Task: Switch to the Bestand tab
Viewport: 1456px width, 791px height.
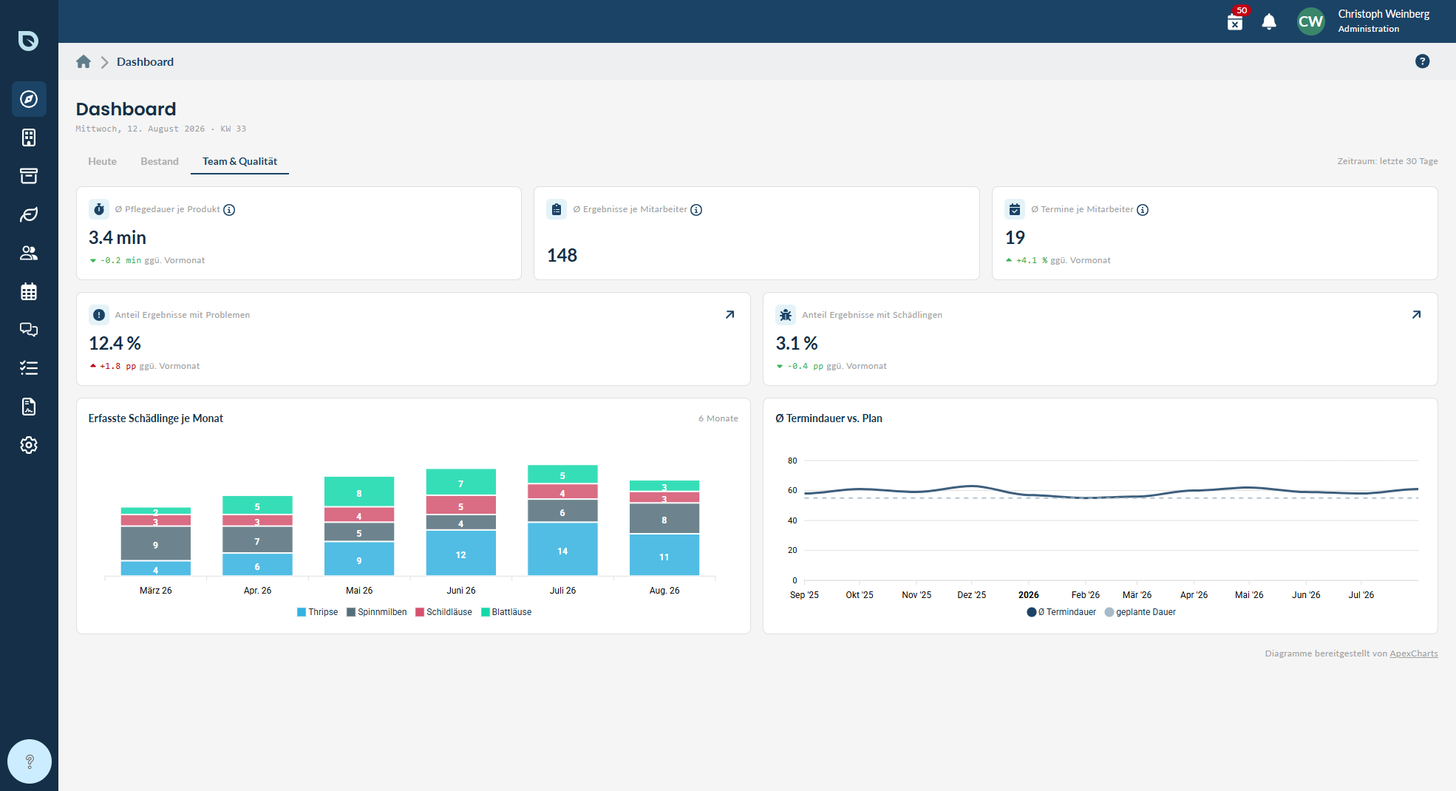Action: pos(160,161)
